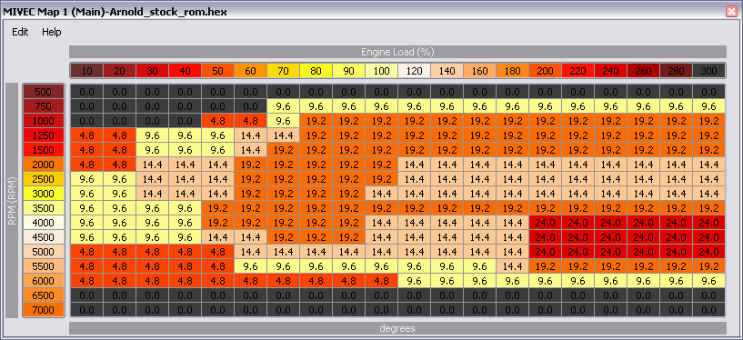Select the 20 engine load column header
The width and height of the screenshot is (743, 340).
[119, 71]
